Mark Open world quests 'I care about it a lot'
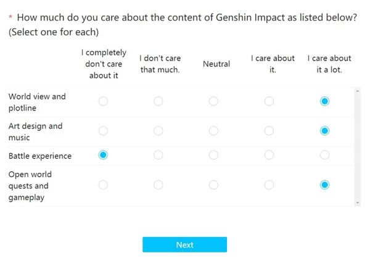Image resolution: width=370 pixels, height=258 pixels. [x=324, y=185]
